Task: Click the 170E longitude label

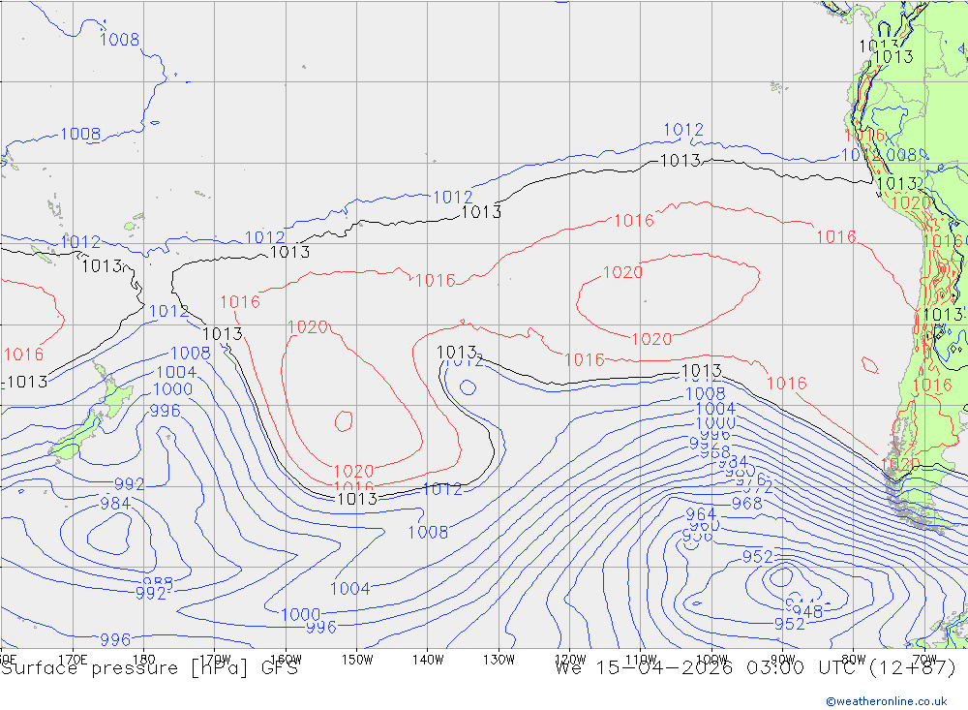Action: tap(73, 660)
